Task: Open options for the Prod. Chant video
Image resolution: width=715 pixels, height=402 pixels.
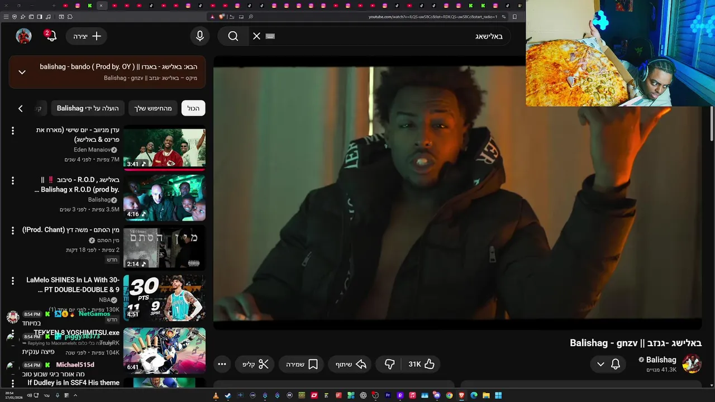Action: click(x=13, y=230)
